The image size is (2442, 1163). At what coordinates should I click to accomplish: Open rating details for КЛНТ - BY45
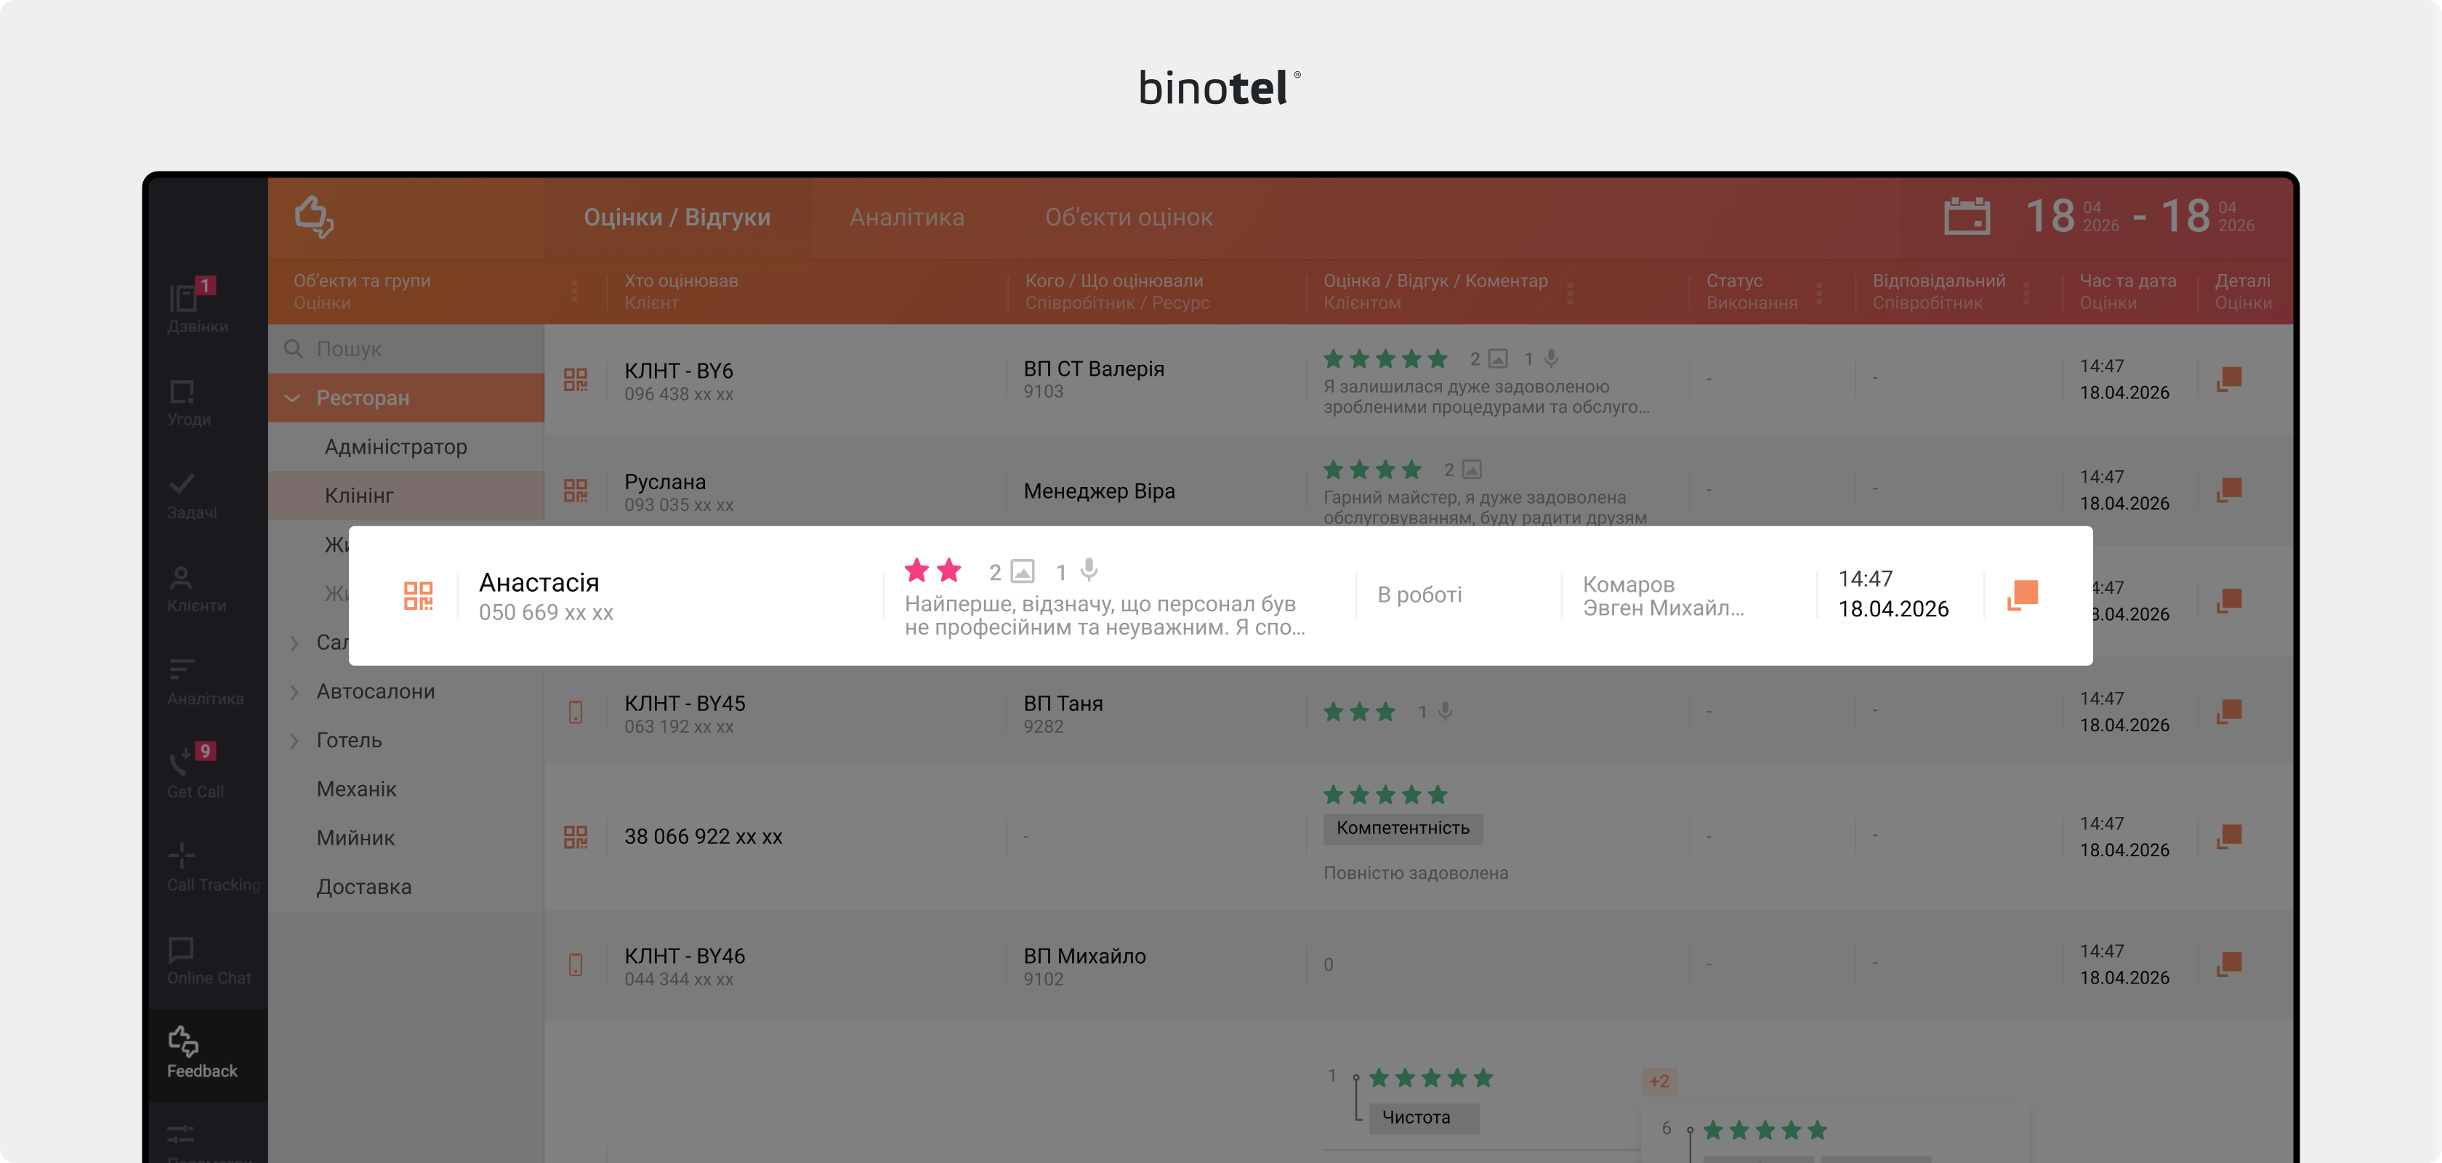point(2230,712)
